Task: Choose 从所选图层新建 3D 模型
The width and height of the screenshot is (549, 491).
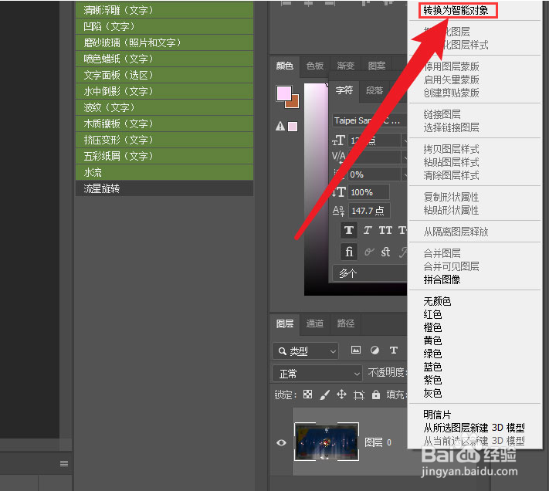Action: [474, 428]
